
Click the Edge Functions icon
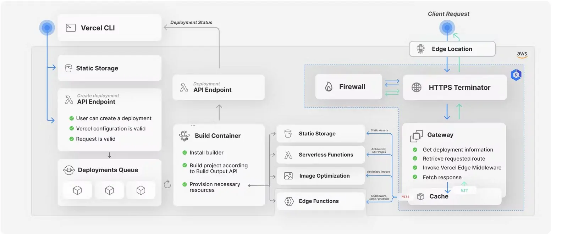pos(289,201)
